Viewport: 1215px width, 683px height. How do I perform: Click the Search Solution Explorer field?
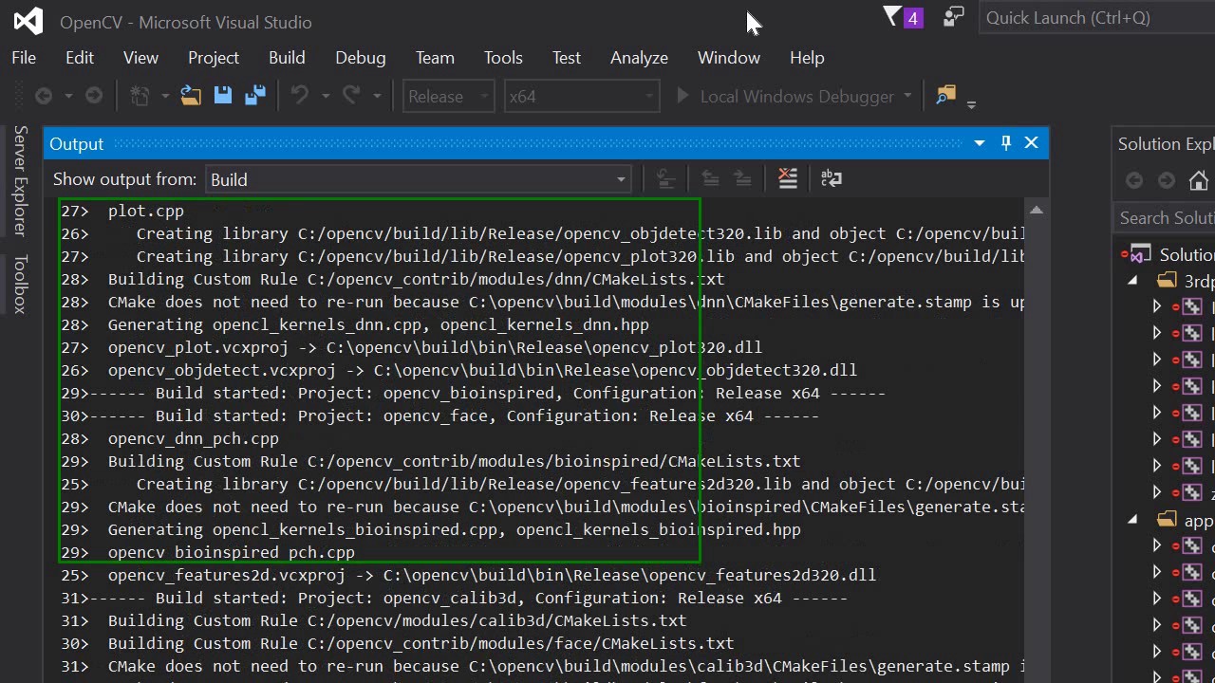tap(1166, 218)
